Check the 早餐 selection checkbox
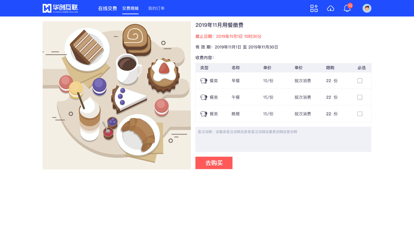Image resolution: width=414 pixels, height=226 pixels. 360,81
